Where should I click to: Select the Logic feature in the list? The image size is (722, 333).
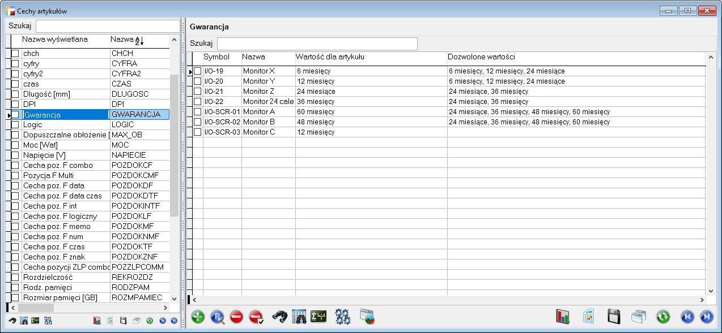click(33, 125)
